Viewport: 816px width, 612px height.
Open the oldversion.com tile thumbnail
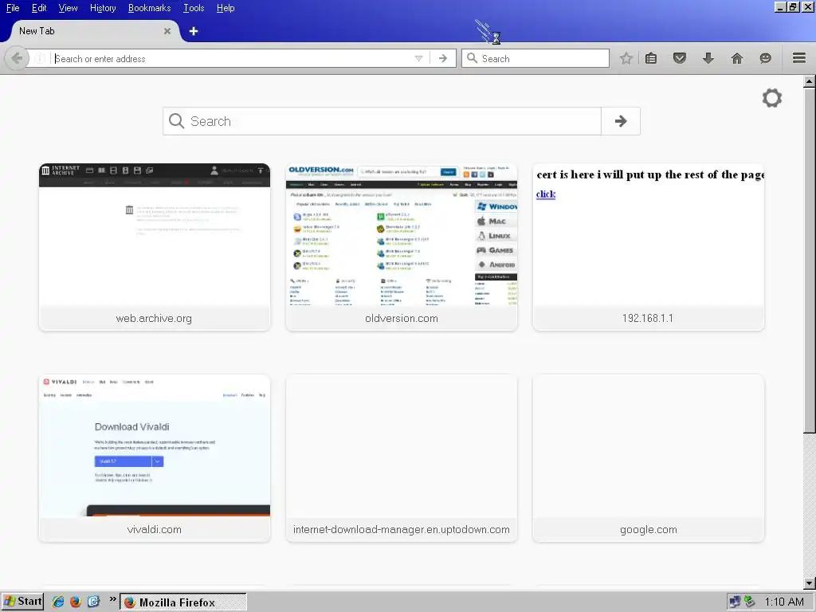pos(402,235)
